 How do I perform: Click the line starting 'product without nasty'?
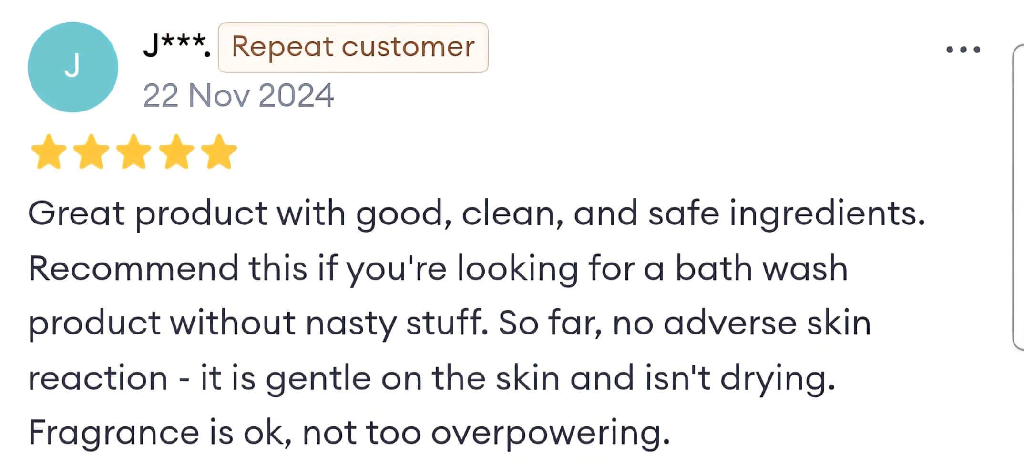[x=450, y=324]
